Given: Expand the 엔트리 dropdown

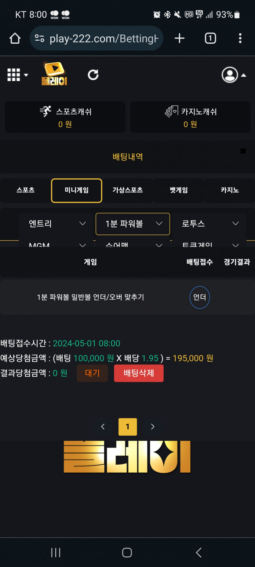Looking at the screenshot, I should pyautogui.click(x=56, y=224).
